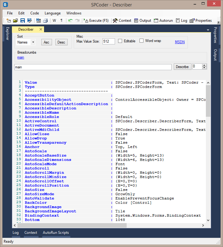Click the Save As floppy icon with a pencil
Image resolution: width=223 pixels, height=247 pixels.
[x=30, y=21]
